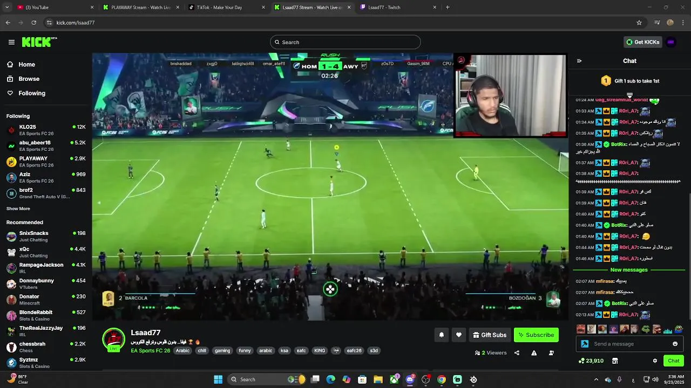This screenshot has width=691, height=388.
Task: Switch to TikTok browser tab
Action: [x=227, y=8]
